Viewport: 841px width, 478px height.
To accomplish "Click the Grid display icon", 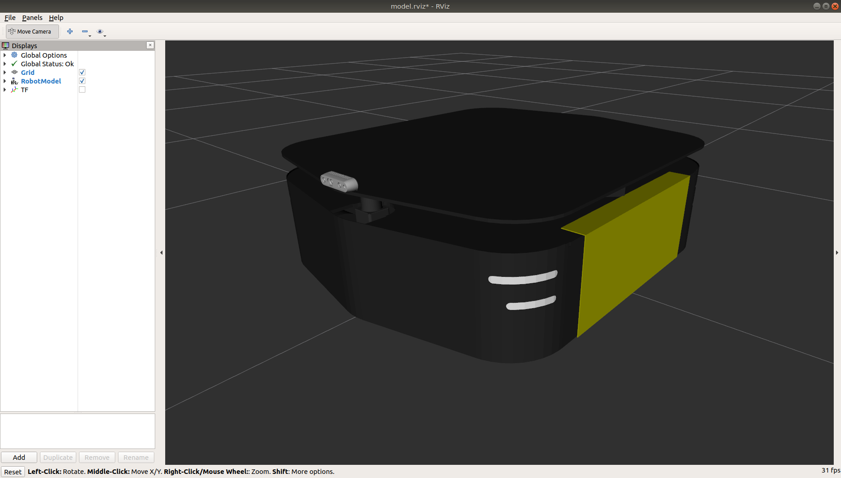I will [x=15, y=73].
